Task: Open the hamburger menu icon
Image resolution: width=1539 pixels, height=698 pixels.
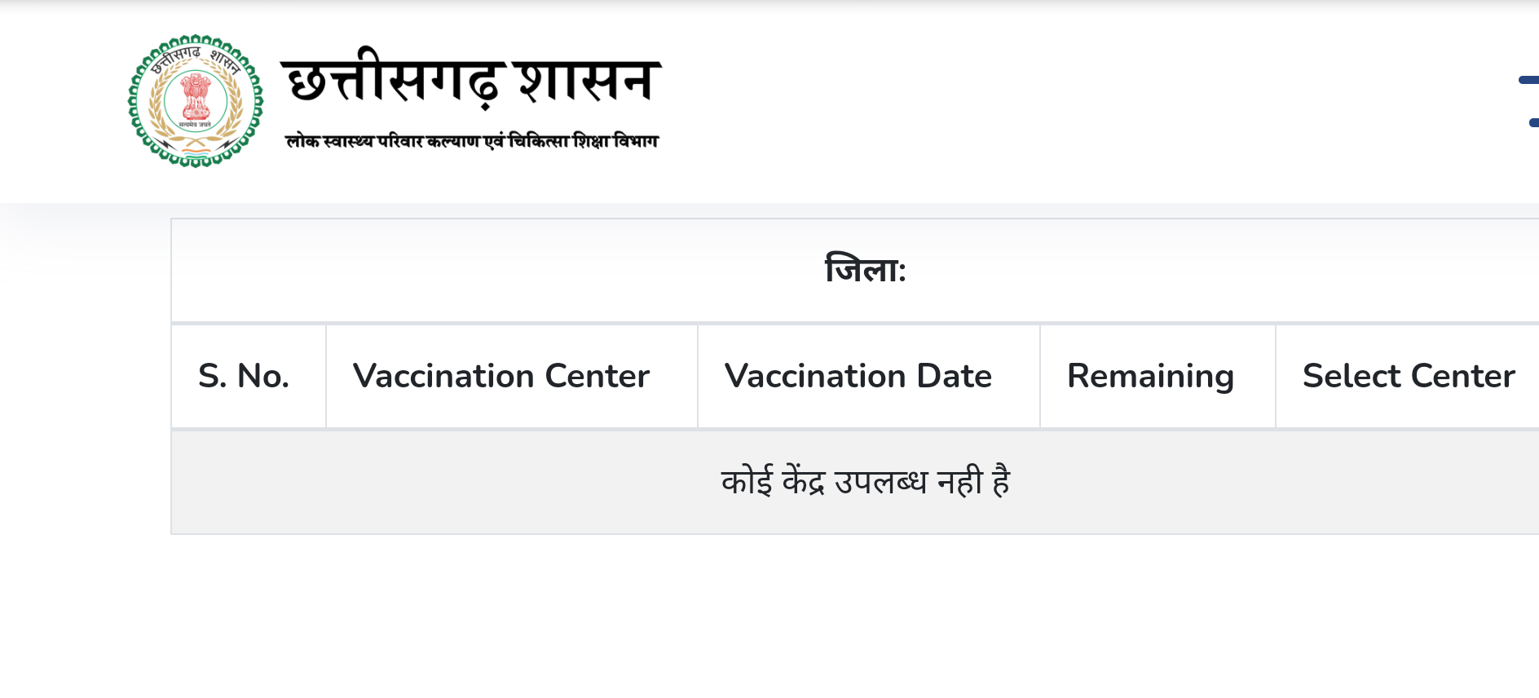Action: click(x=1529, y=101)
